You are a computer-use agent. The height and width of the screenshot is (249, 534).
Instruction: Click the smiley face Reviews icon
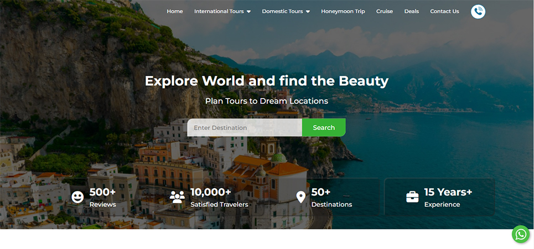[78, 197]
